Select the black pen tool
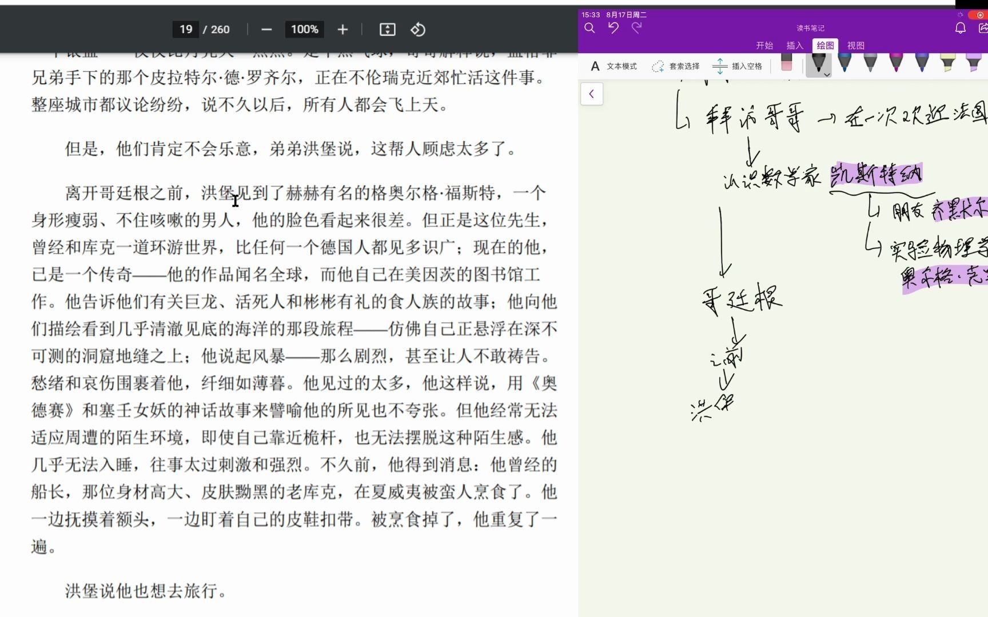The height and width of the screenshot is (617, 988). [818, 62]
